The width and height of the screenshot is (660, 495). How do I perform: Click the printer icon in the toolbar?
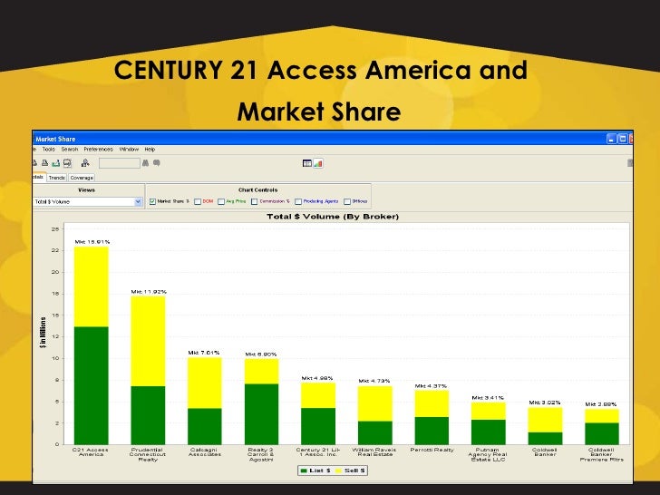tap(44, 163)
